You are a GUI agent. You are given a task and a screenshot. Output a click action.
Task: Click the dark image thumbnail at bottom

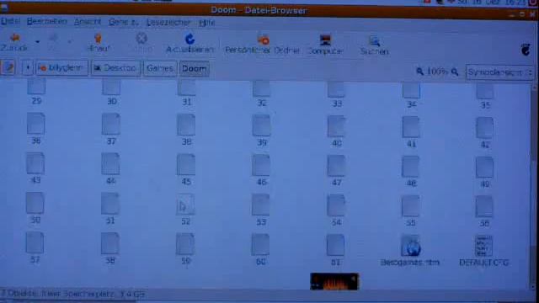[334, 281]
